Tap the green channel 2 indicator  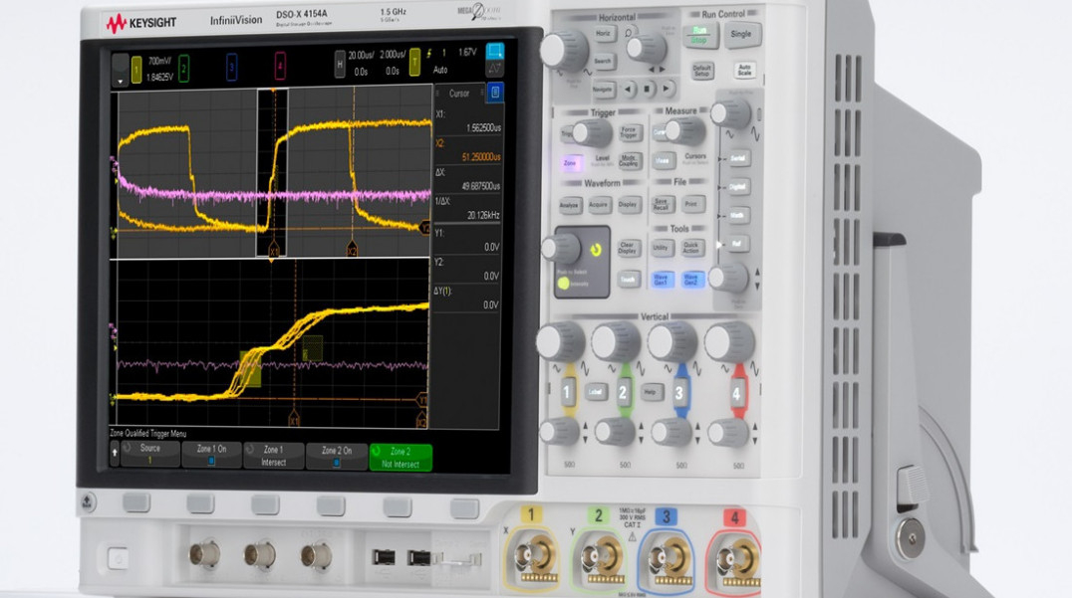[184, 69]
